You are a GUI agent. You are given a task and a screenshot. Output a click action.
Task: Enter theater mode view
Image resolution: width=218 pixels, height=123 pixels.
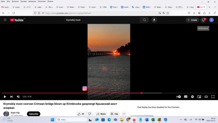coord(206,96)
